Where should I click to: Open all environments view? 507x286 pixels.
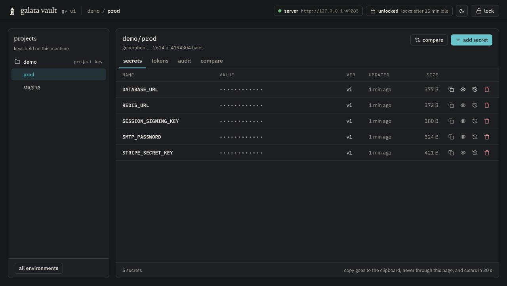point(38,268)
